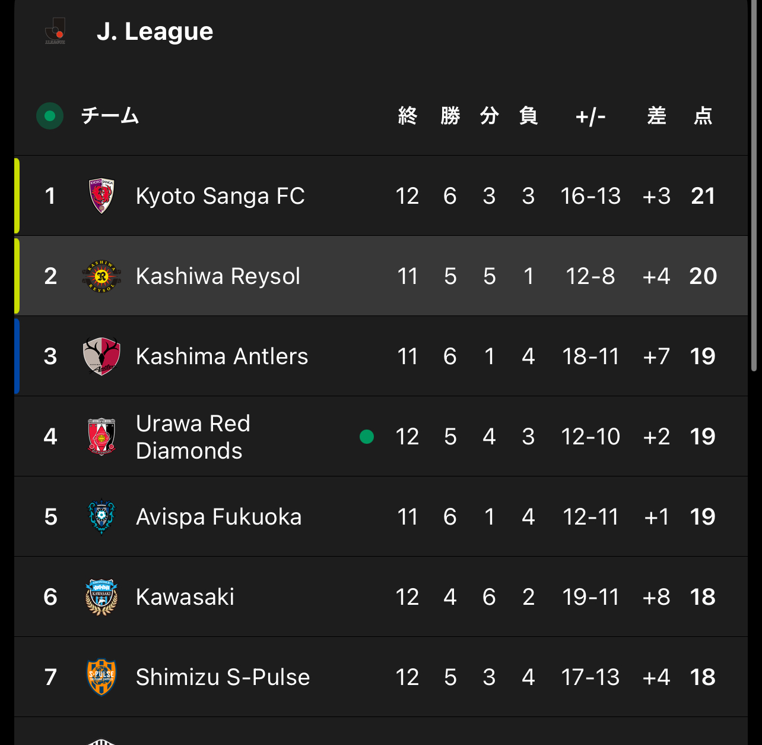Screen dimensions: 762x745
Task: Open Kyoto Sanga FC team row
Action: (381, 196)
